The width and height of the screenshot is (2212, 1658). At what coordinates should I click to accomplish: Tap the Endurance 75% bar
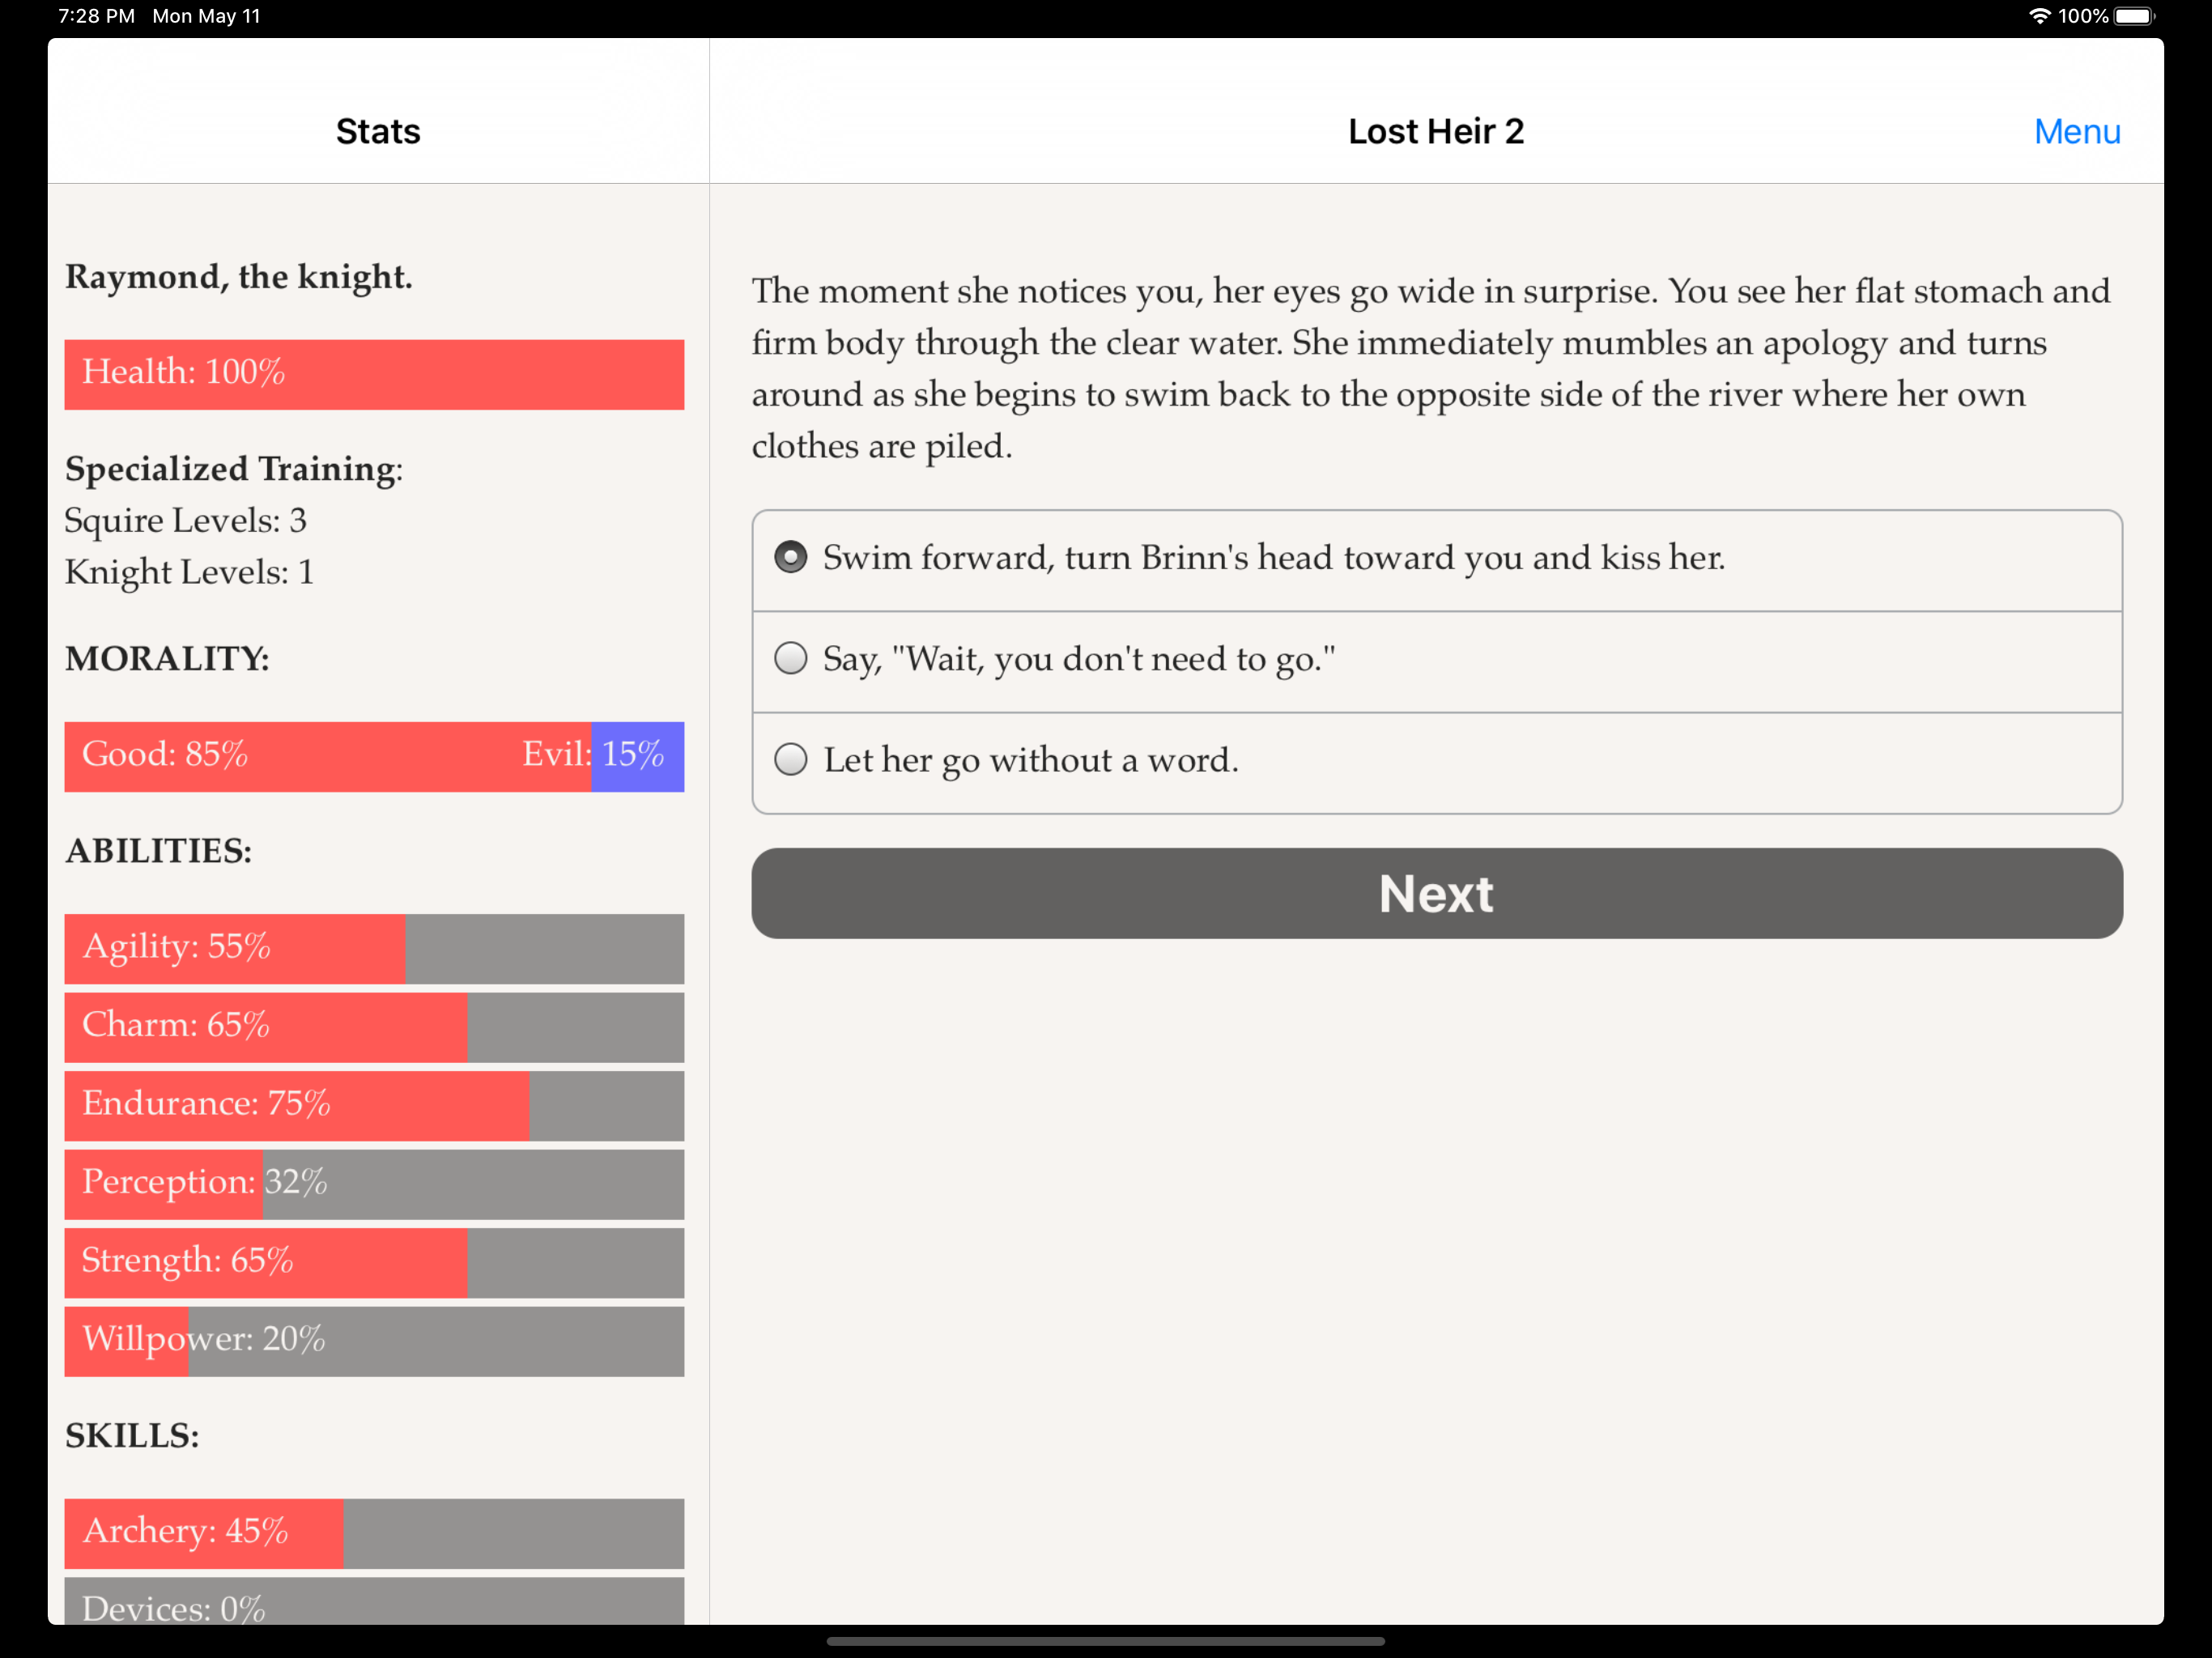[x=374, y=1105]
